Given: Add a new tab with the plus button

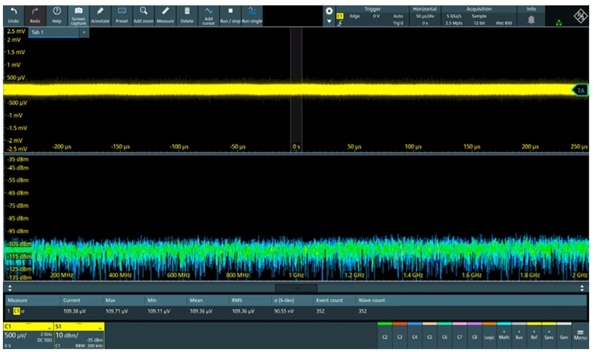Looking at the screenshot, I should tap(84, 32).
